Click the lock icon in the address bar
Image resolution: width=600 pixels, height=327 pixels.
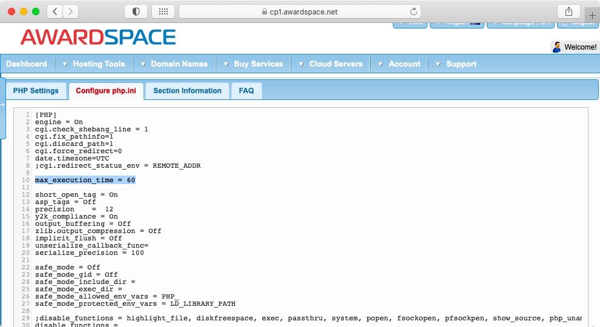(x=265, y=12)
